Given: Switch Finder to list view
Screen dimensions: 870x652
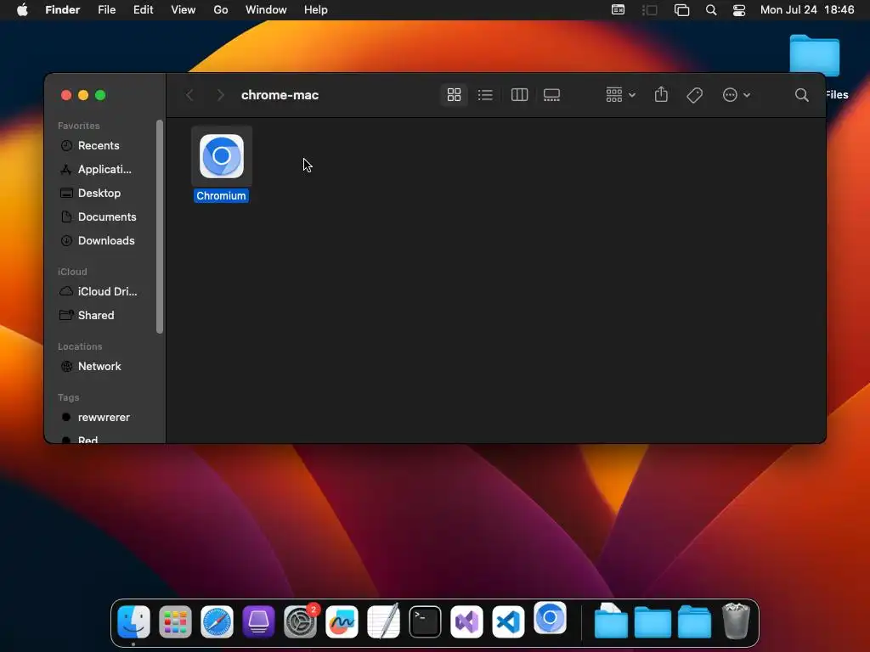Looking at the screenshot, I should point(485,95).
